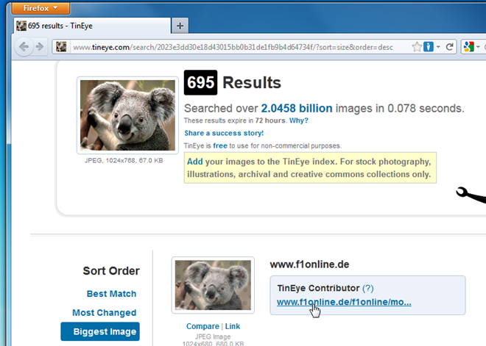Open the www.f1online.de/f1online/mo... link
The height and width of the screenshot is (346, 486).
click(x=344, y=302)
